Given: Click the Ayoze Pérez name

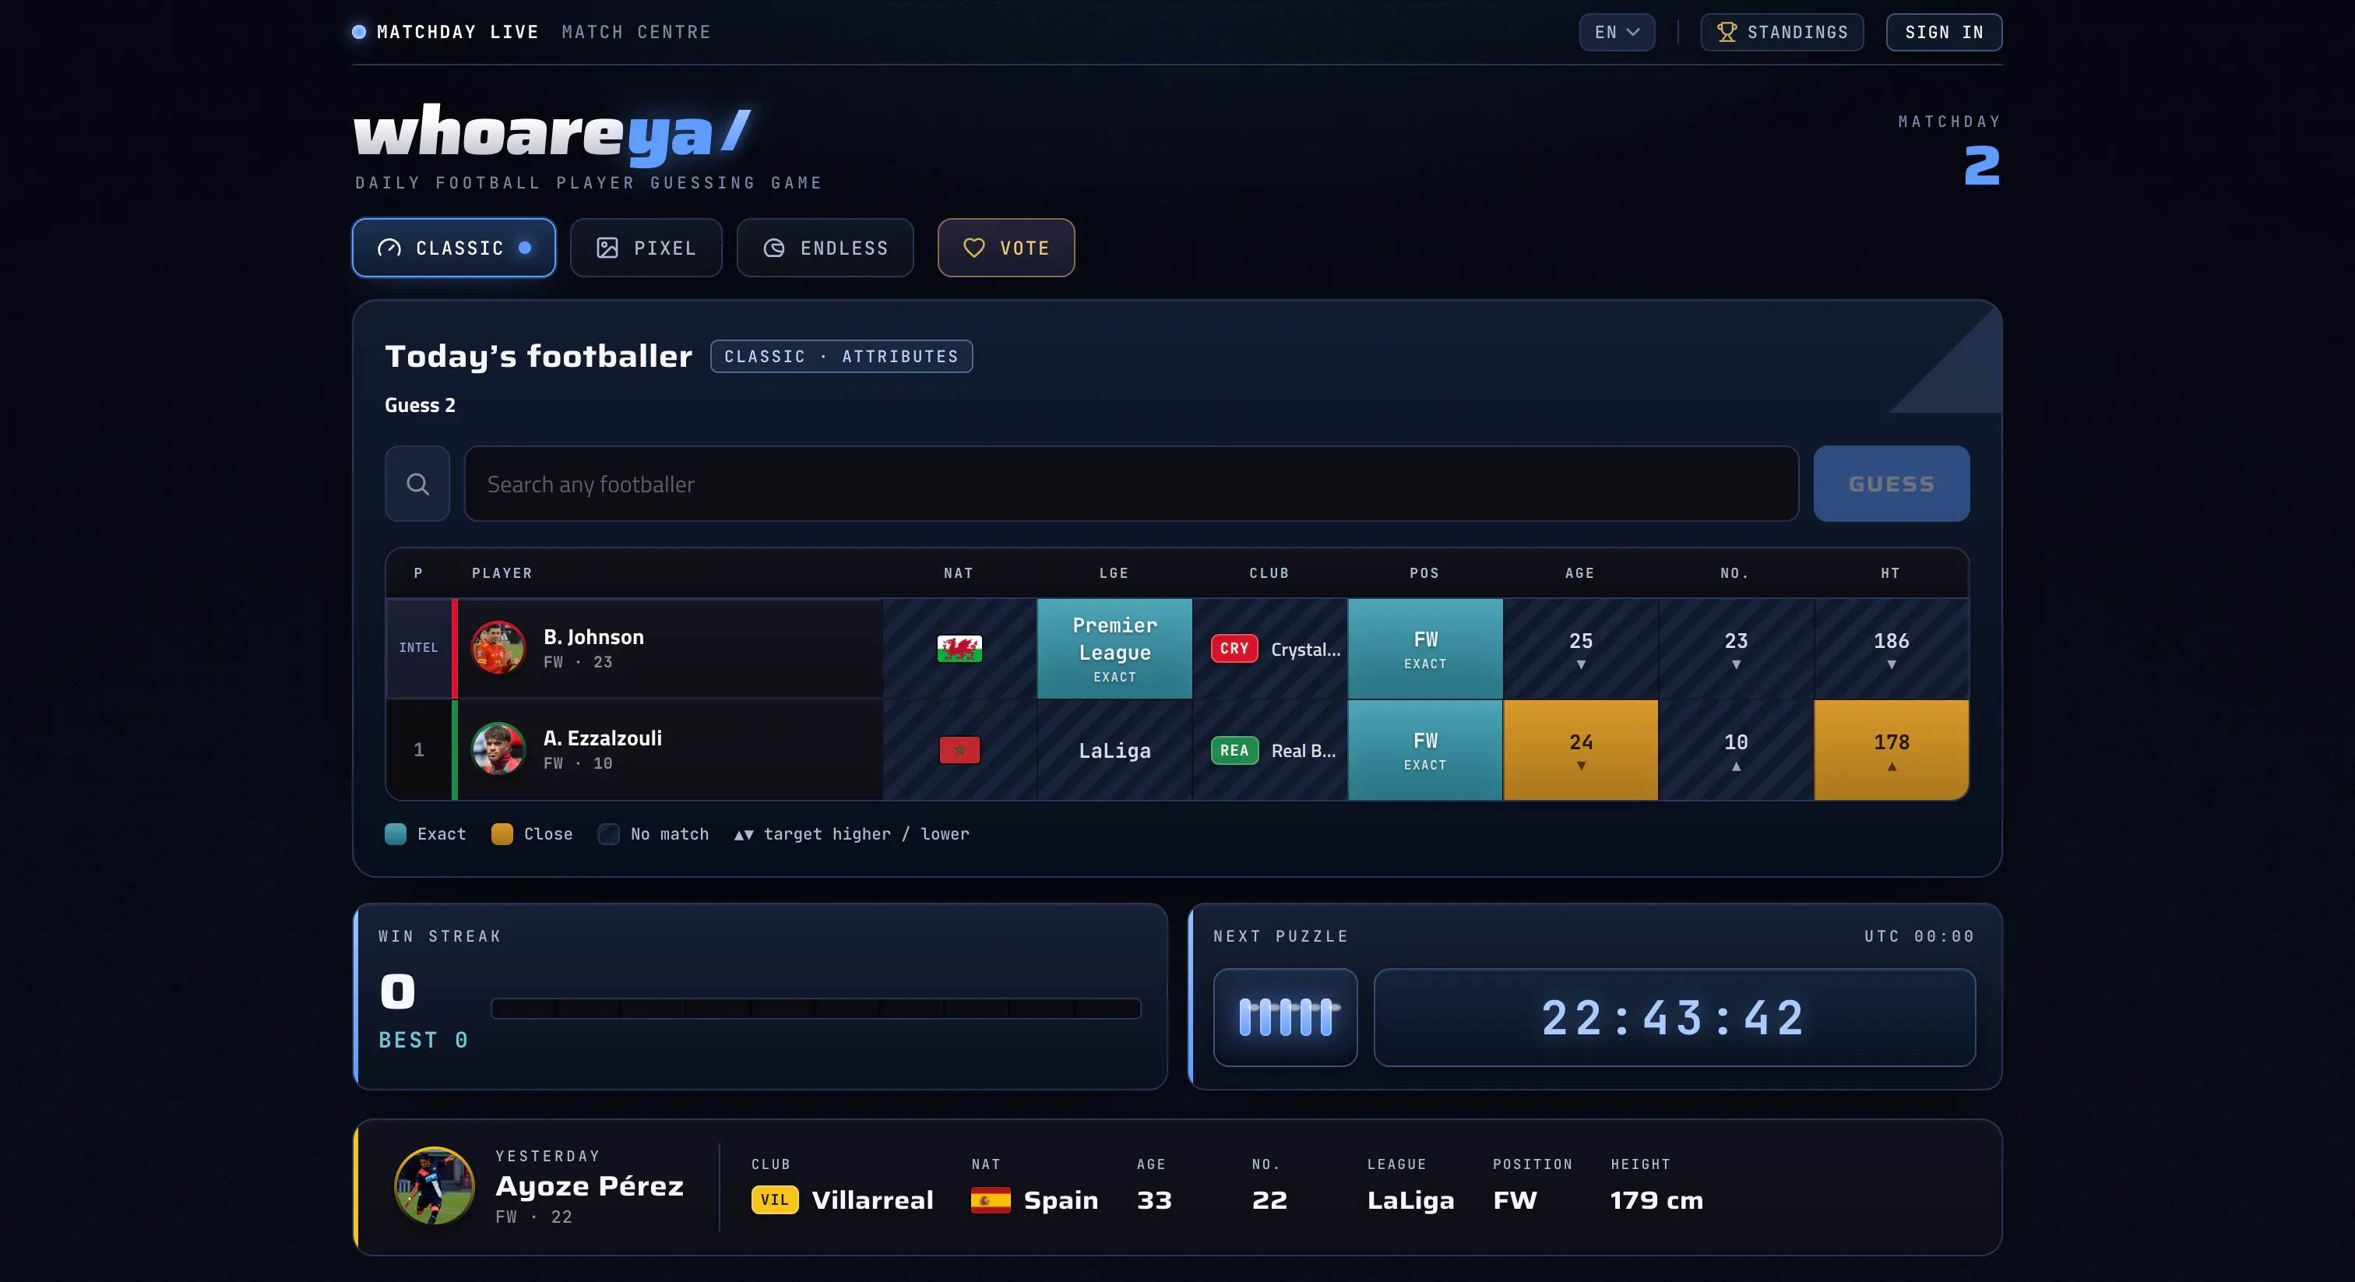Looking at the screenshot, I should [590, 1186].
